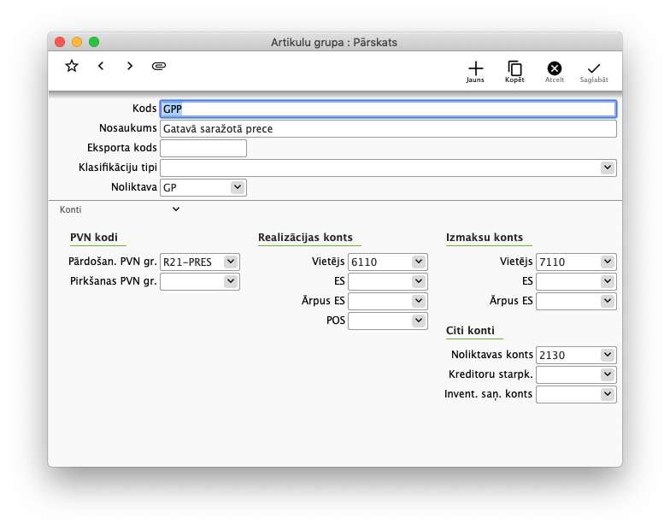Open Pirkšanas PVN gr. dropdown
Image resolution: width=670 pixels, height=530 pixels.
[231, 281]
